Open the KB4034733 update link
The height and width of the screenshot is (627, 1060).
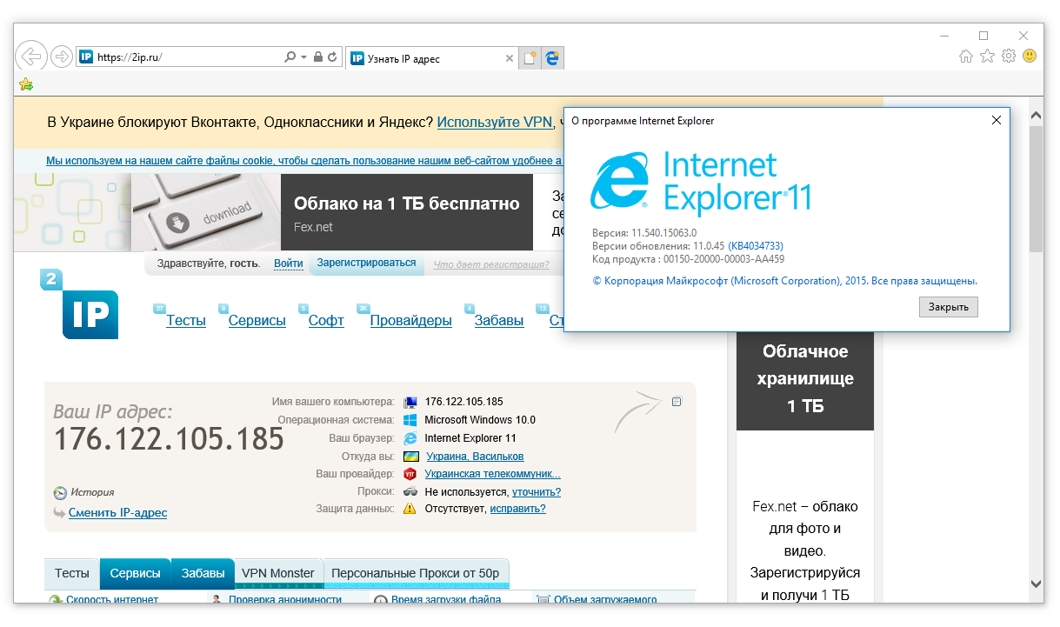(x=756, y=246)
